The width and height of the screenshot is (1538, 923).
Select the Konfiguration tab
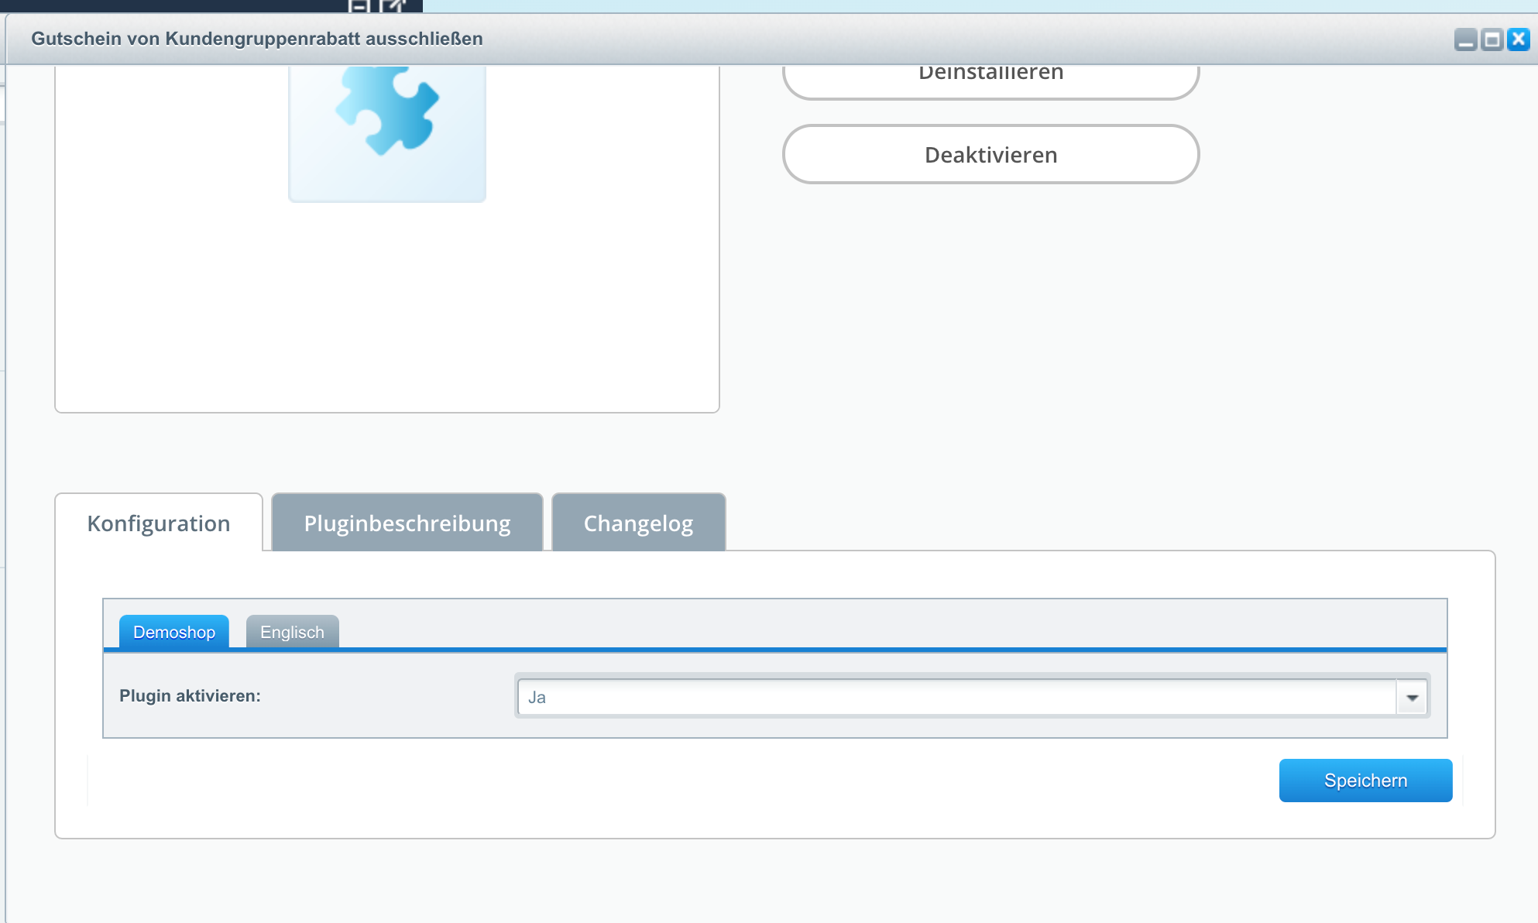[x=159, y=523]
